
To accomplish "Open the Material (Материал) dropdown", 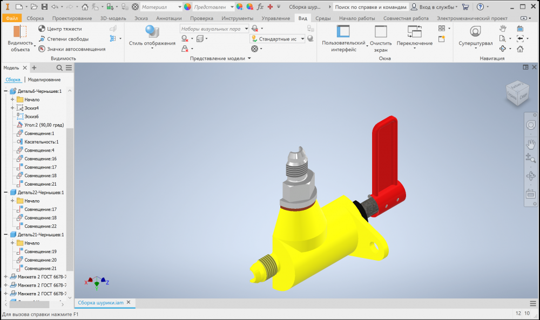I will [160, 7].
